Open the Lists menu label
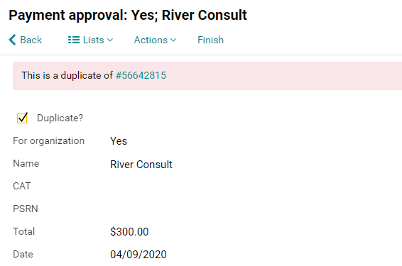402x266 pixels. (93, 40)
